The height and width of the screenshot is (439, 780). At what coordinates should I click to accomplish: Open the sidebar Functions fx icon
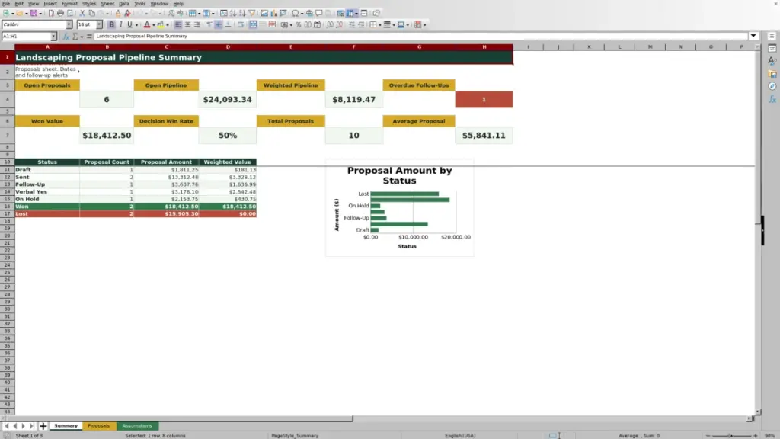tap(772, 99)
